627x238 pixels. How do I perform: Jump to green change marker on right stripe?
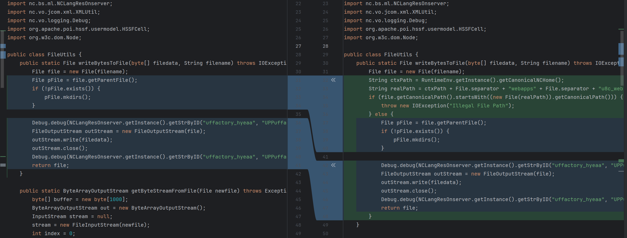[x=621, y=161]
